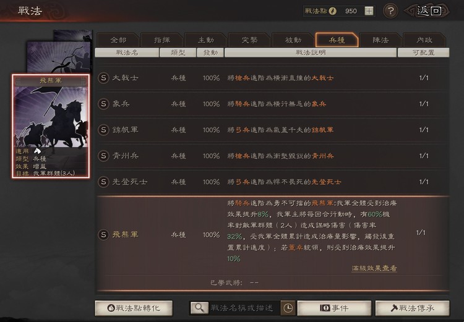The image size is (464, 322).
Task: Click the 飛熊軍 card artwork
Action: (51, 117)
